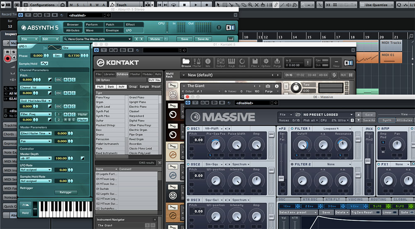
Task: Show the Kontakt Info icon
Action: click(208, 63)
